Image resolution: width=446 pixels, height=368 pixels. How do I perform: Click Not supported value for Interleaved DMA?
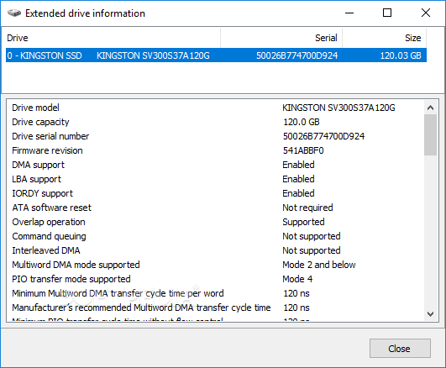click(311, 250)
